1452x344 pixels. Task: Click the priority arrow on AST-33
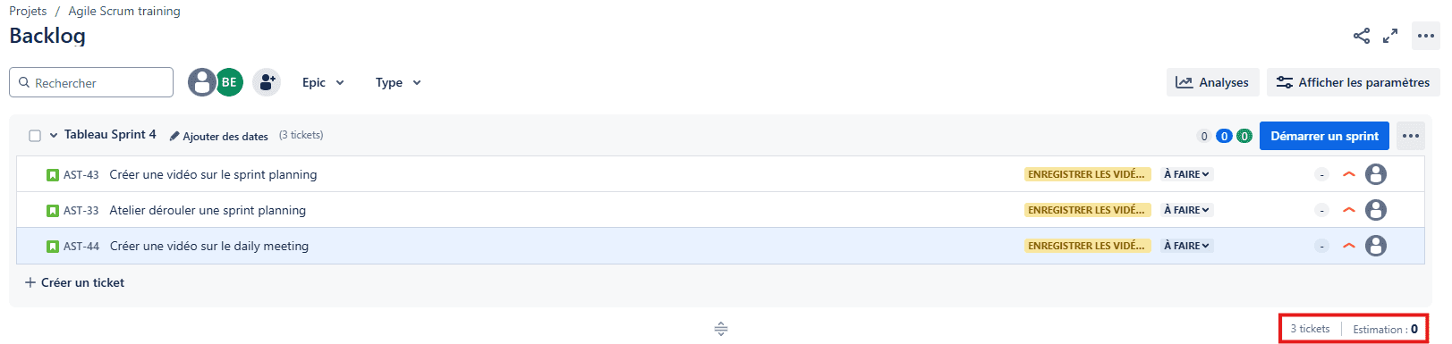pos(1349,210)
